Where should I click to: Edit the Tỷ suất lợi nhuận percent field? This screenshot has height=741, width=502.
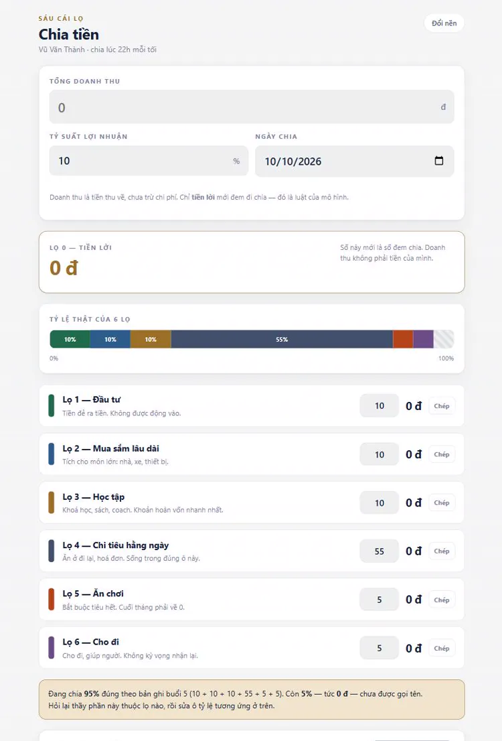(x=149, y=161)
